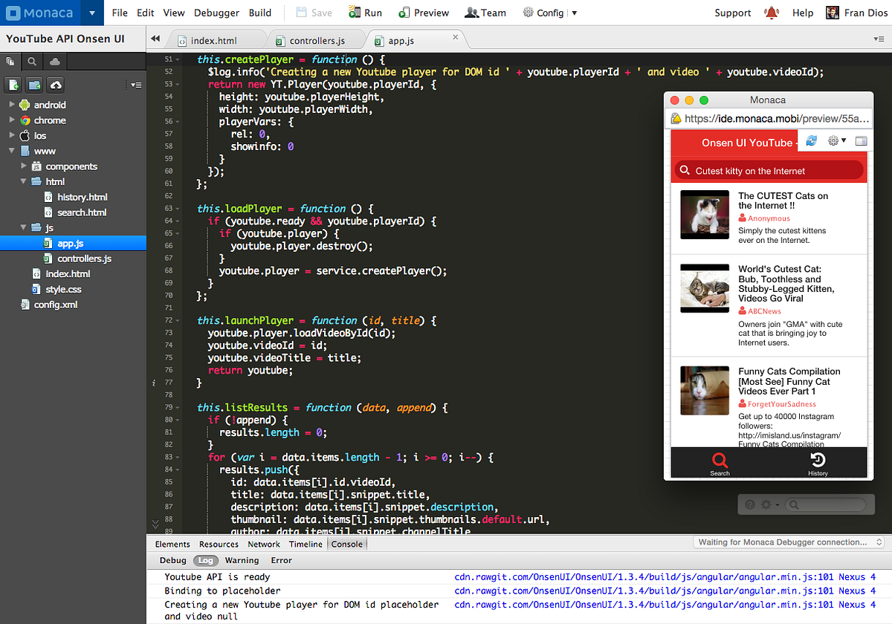892x624 pixels.
Task: Click the new folder icon
Action: pyautogui.click(x=34, y=85)
